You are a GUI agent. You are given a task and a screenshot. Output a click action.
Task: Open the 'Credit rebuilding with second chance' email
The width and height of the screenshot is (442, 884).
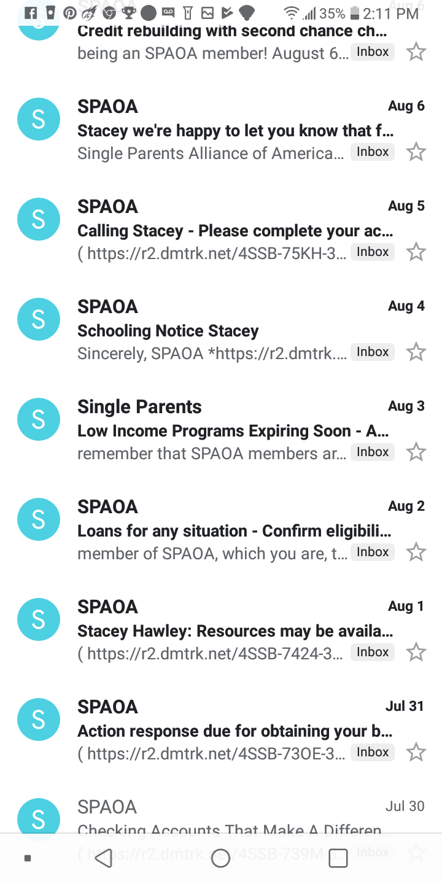click(x=232, y=32)
